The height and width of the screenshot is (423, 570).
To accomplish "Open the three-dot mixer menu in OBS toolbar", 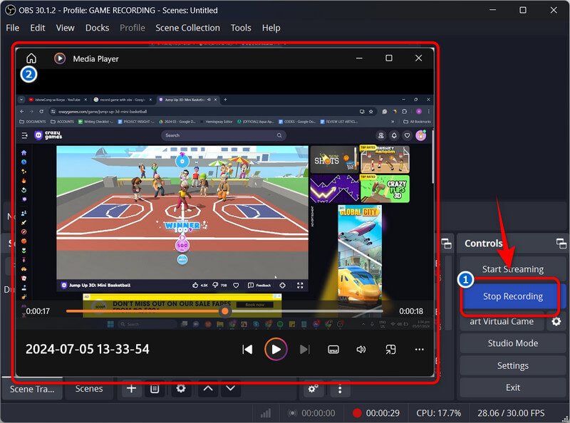I will (340, 389).
